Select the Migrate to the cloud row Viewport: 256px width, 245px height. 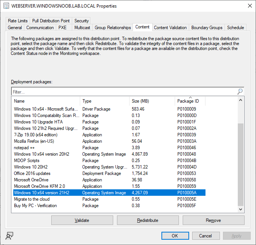tap(109, 199)
